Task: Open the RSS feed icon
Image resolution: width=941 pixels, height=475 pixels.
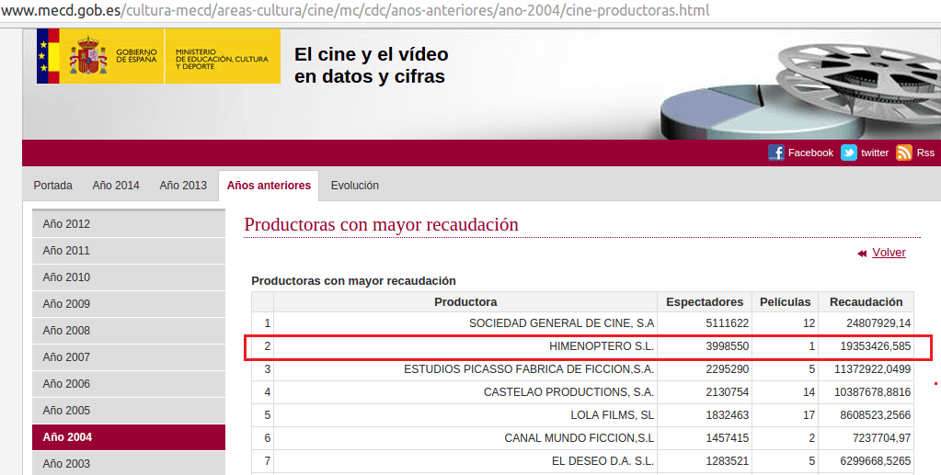Action: click(904, 153)
